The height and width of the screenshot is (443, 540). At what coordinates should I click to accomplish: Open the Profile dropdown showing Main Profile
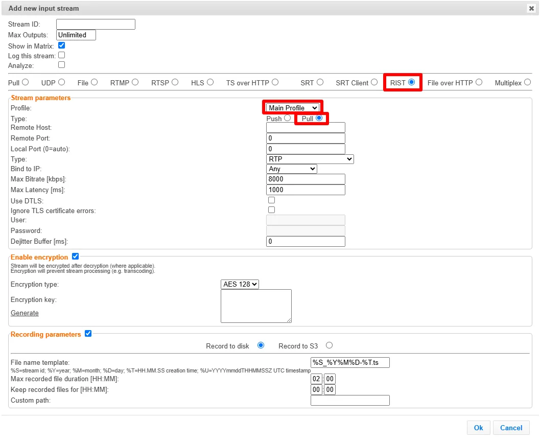click(x=292, y=108)
